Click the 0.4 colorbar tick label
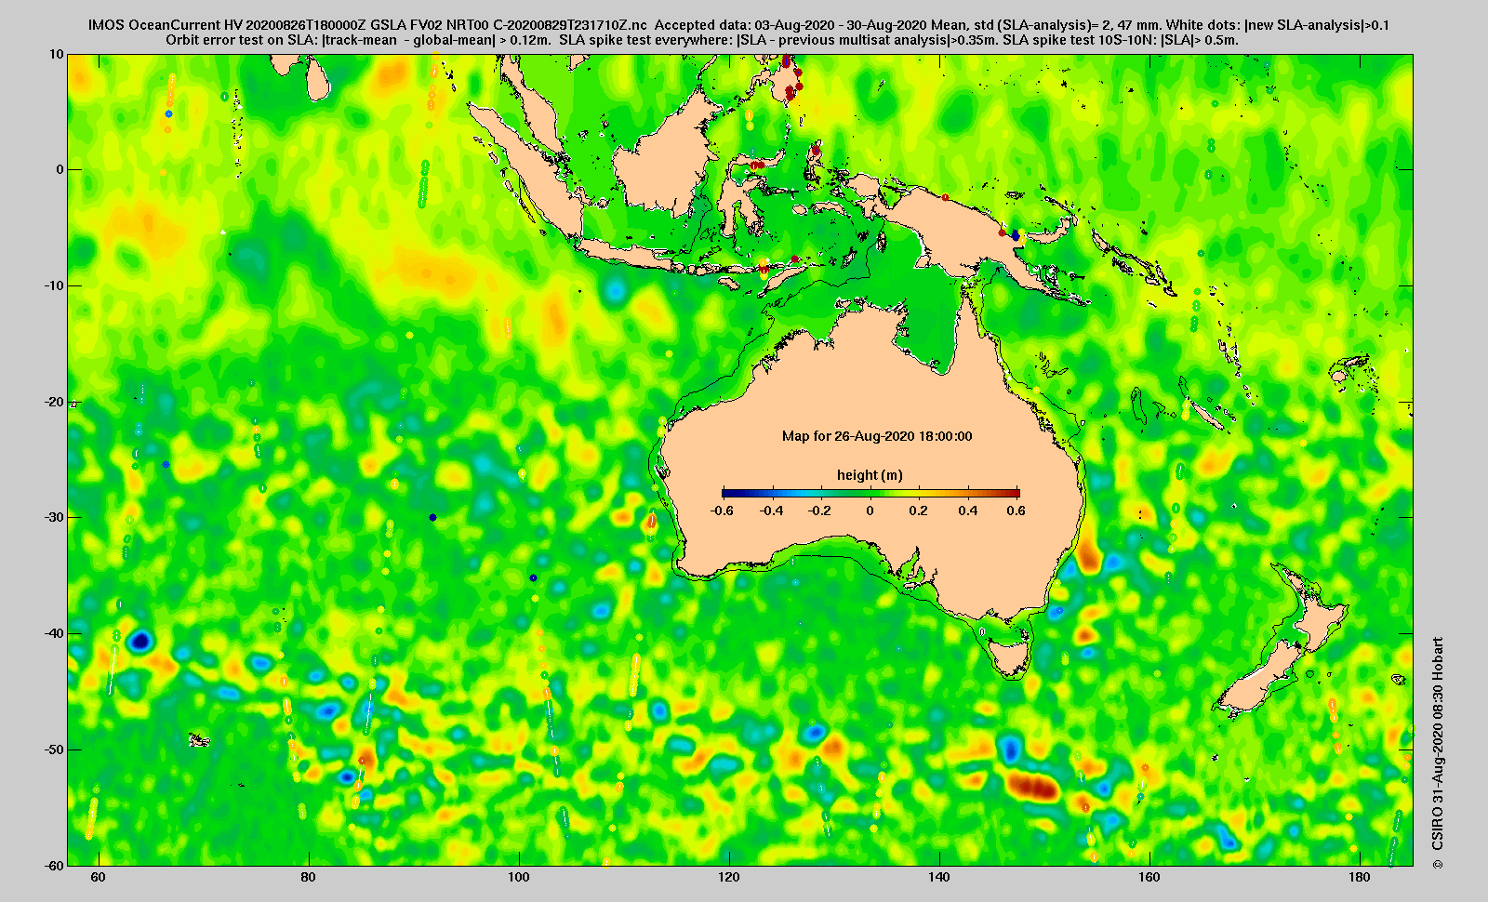The height and width of the screenshot is (902, 1488). 968,511
